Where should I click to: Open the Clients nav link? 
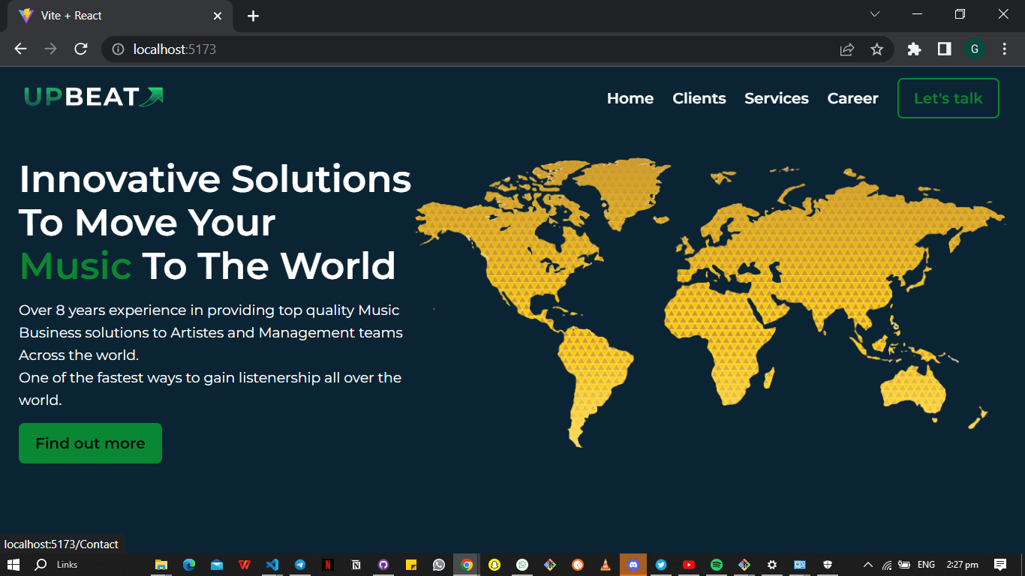pos(699,98)
